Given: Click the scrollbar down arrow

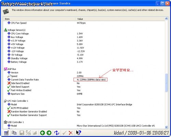Looking at the screenshot, I should coord(166,127).
